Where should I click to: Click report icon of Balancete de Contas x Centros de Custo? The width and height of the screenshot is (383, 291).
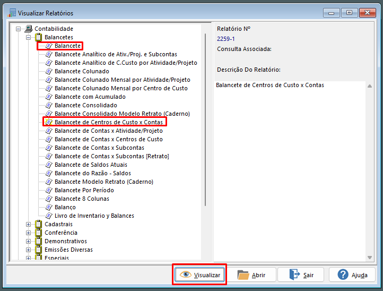click(x=49, y=139)
